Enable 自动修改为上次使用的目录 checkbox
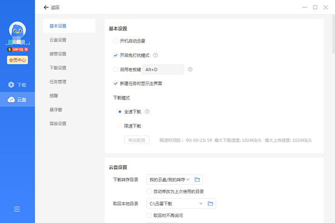This screenshot has width=335, height=223. 149,191
